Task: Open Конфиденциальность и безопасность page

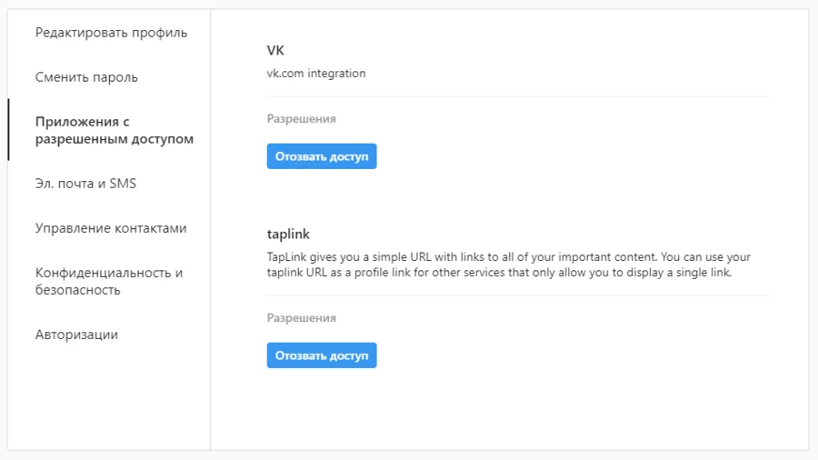Action: tap(109, 281)
